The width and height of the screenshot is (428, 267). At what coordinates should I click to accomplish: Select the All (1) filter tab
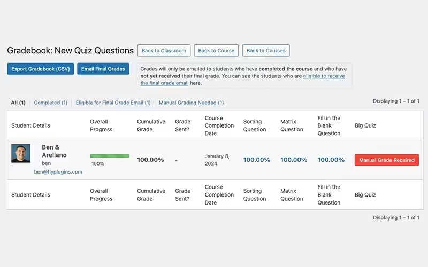pos(18,103)
